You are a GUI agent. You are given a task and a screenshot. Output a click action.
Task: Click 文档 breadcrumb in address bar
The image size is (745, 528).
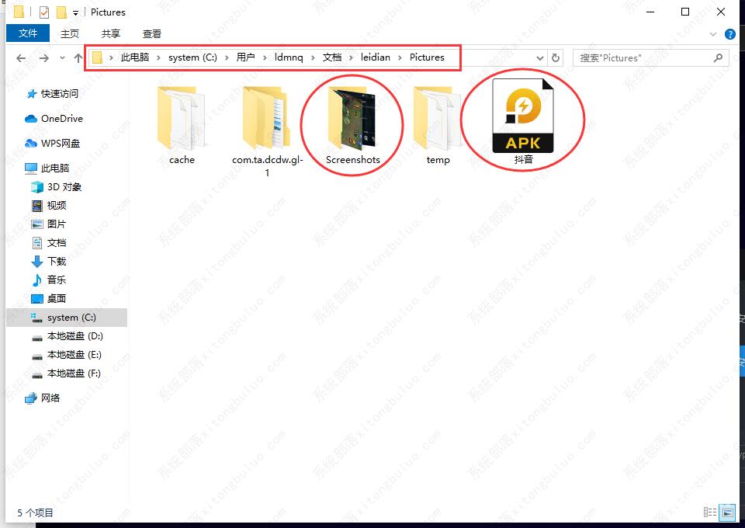332,57
